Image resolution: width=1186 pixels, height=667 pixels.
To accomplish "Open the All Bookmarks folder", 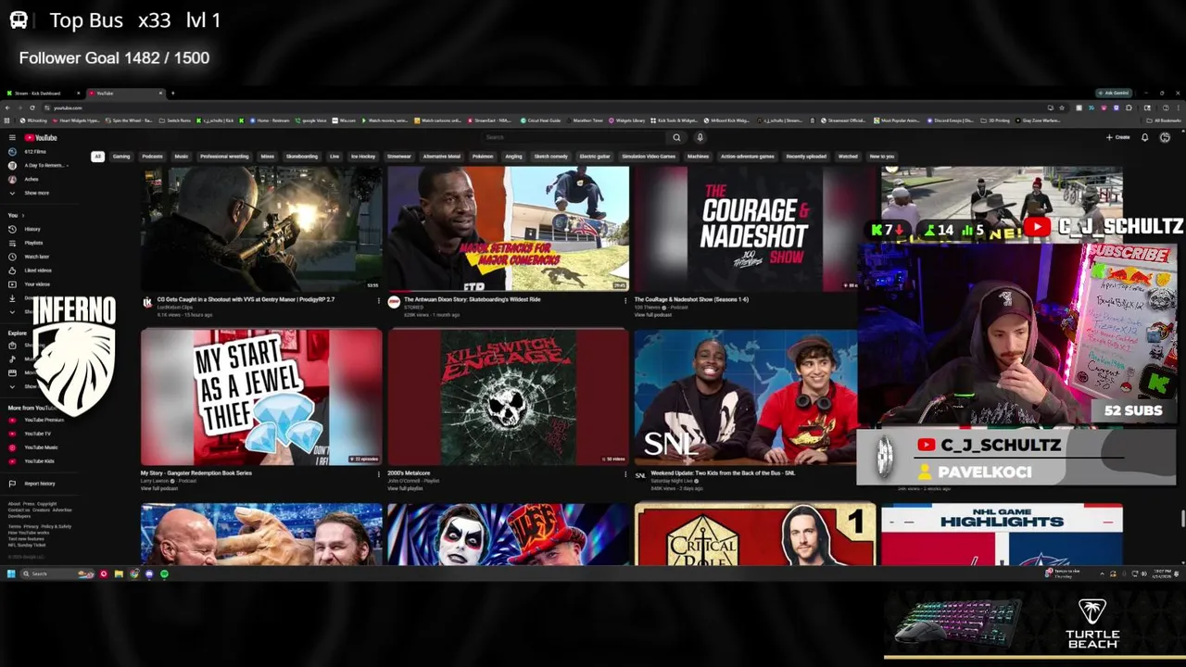I will (x=1164, y=120).
